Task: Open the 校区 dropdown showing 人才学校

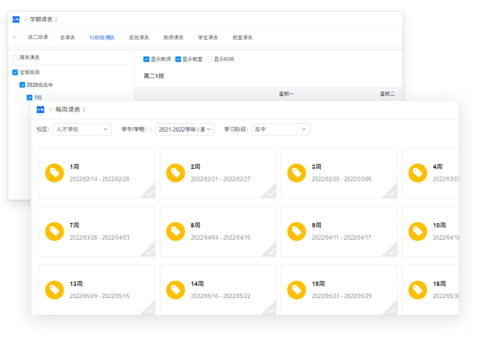Action: point(82,129)
